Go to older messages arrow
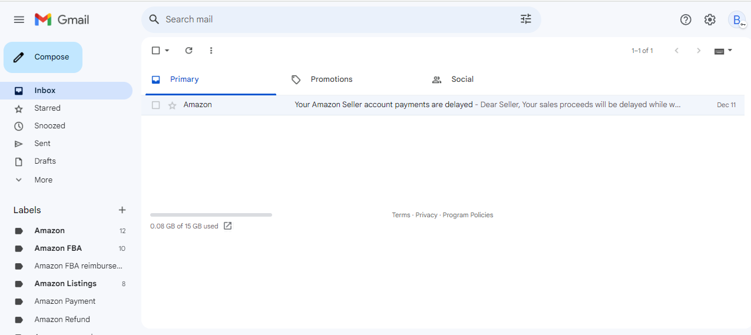The width and height of the screenshot is (751, 335). pyautogui.click(x=699, y=51)
